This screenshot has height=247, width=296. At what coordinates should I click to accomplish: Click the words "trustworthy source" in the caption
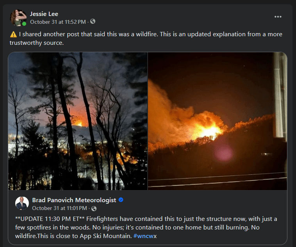[x=36, y=43]
